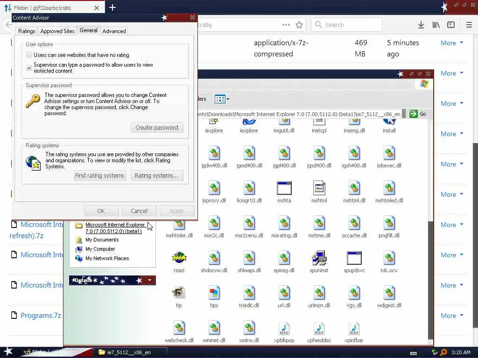This screenshot has width=478, height=358.
Task: Confirm Content Advisor with OK
Action: pyautogui.click(x=101, y=211)
